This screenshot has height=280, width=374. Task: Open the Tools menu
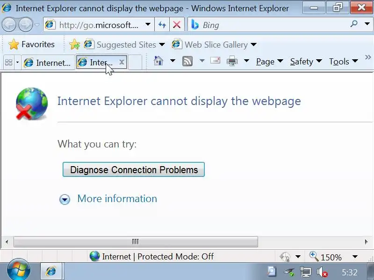pos(344,62)
